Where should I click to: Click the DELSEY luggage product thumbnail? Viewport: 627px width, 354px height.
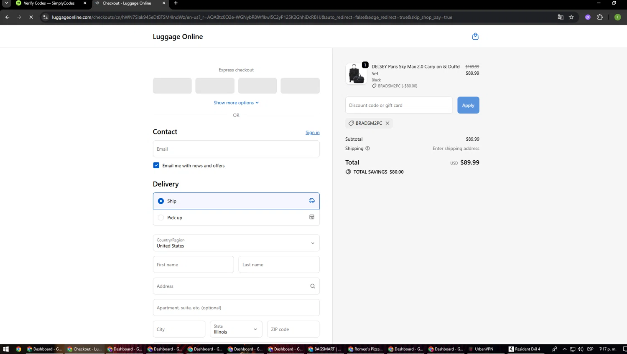pos(356,74)
